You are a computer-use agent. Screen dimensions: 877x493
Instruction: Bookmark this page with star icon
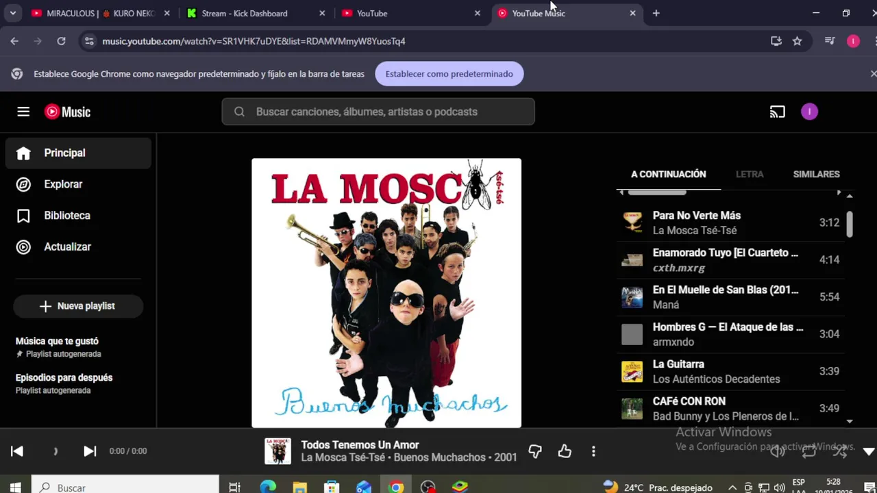797,41
